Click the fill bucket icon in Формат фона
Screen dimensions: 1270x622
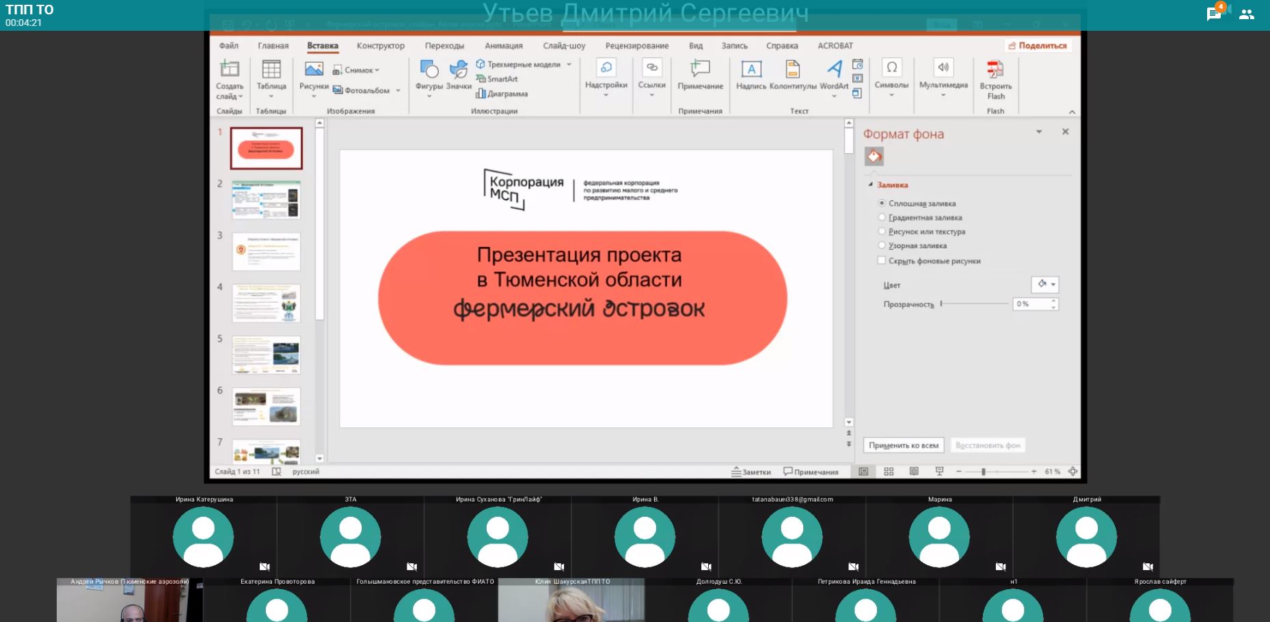(x=874, y=157)
